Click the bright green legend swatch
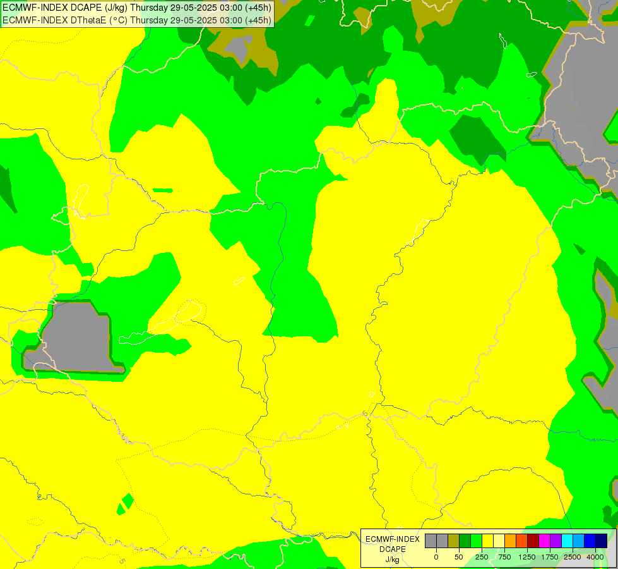618x569 pixels. 476,541
